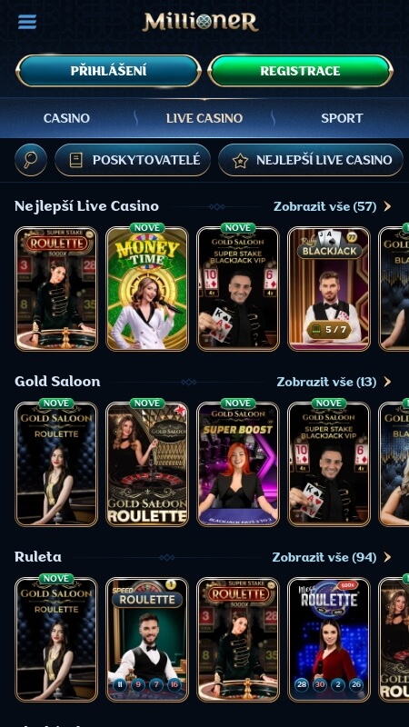
Task: Open Zobrazit vše (94) link for Ruleta
Action: click(324, 557)
